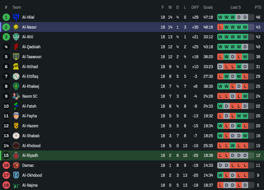Click the Neom SC club logo
Screen dimensions: 264x190
(16, 96)
